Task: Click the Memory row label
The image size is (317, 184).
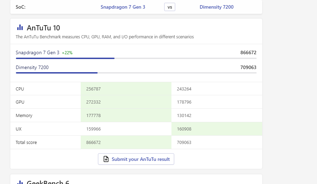Action: pyautogui.click(x=24, y=116)
